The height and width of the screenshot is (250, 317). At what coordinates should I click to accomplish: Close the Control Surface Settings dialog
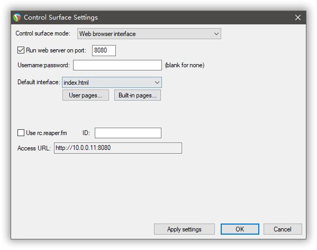click(x=297, y=17)
